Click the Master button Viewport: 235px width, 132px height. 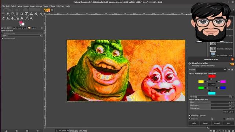tap(211, 85)
